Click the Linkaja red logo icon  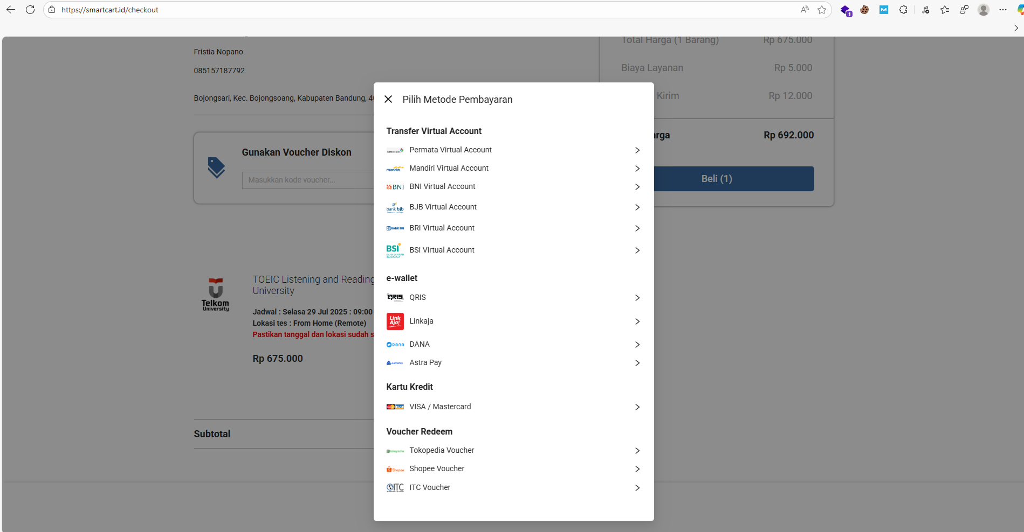[x=395, y=321]
